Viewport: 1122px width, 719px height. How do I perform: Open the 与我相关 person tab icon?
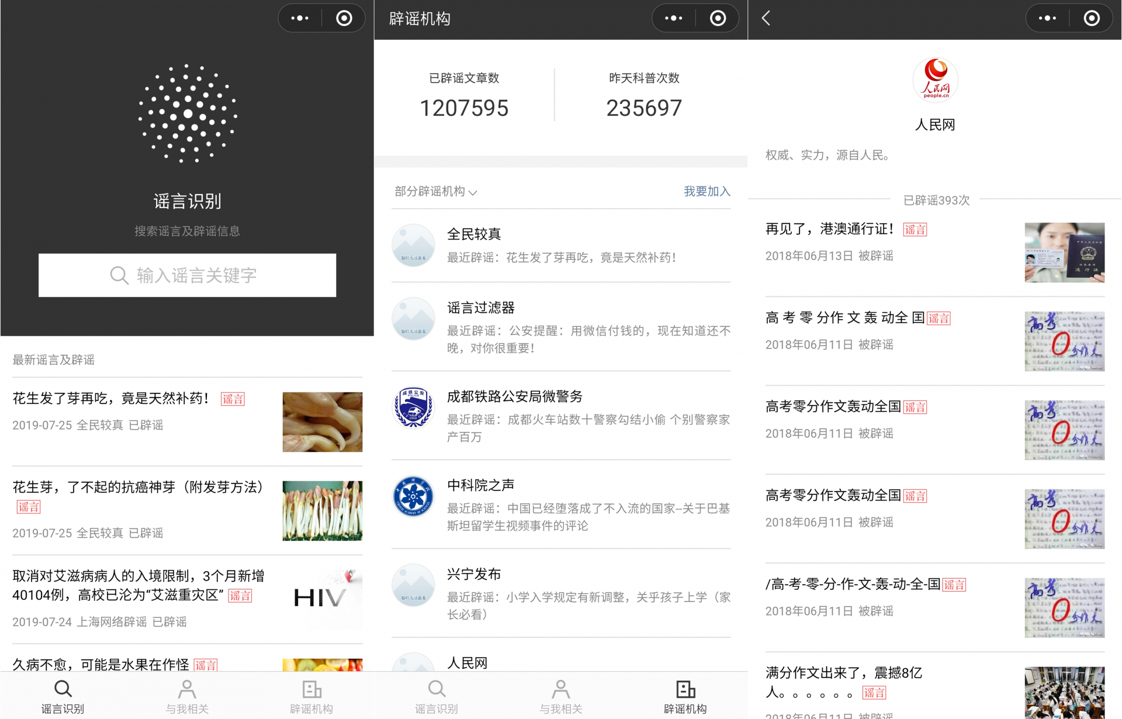[186, 689]
